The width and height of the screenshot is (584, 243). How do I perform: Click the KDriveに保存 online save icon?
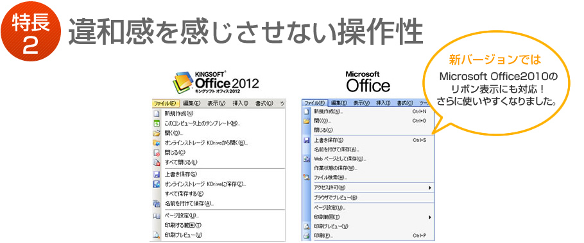click(x=157, y=184)
